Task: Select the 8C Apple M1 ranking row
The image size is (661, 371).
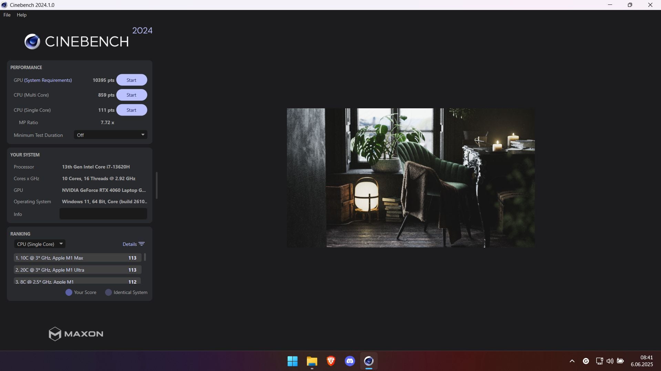Action: click(x=78, y=281)
